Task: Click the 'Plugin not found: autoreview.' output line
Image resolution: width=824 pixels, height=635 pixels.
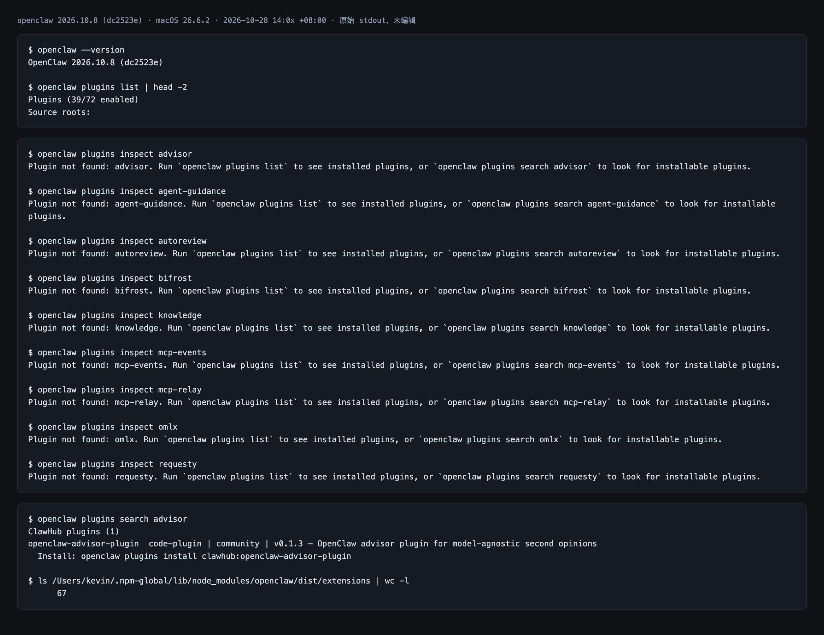Action: [x=404, y=254]
